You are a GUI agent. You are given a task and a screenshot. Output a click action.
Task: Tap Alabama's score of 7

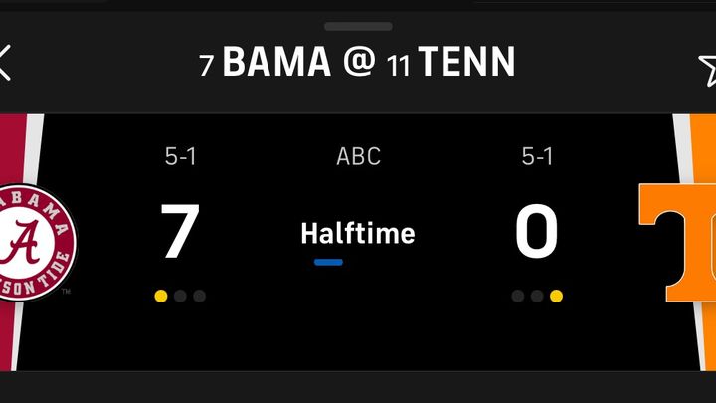pos(180,231)
